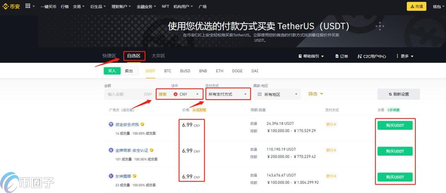
Task: Switch to 买入 buy toggle
Action: click(x=112, y=71)
